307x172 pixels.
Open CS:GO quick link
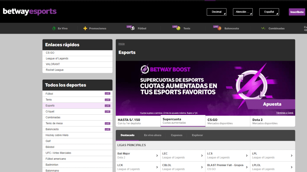[x=77, y=53]
